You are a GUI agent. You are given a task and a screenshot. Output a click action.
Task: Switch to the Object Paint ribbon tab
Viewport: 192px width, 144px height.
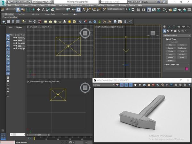coord(50,14)
